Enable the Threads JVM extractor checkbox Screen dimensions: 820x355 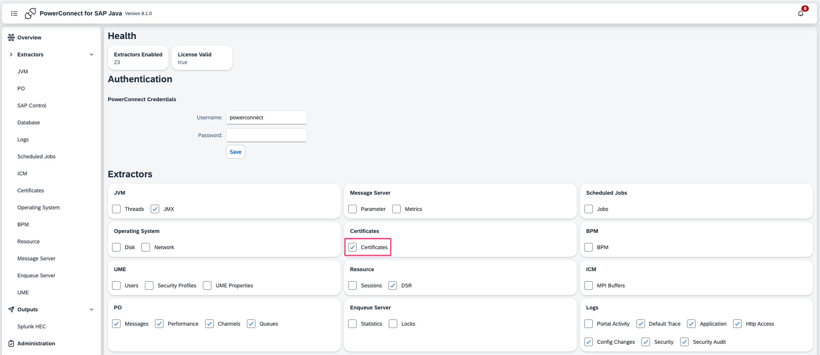pyautogui.click(x=116, y=209)
